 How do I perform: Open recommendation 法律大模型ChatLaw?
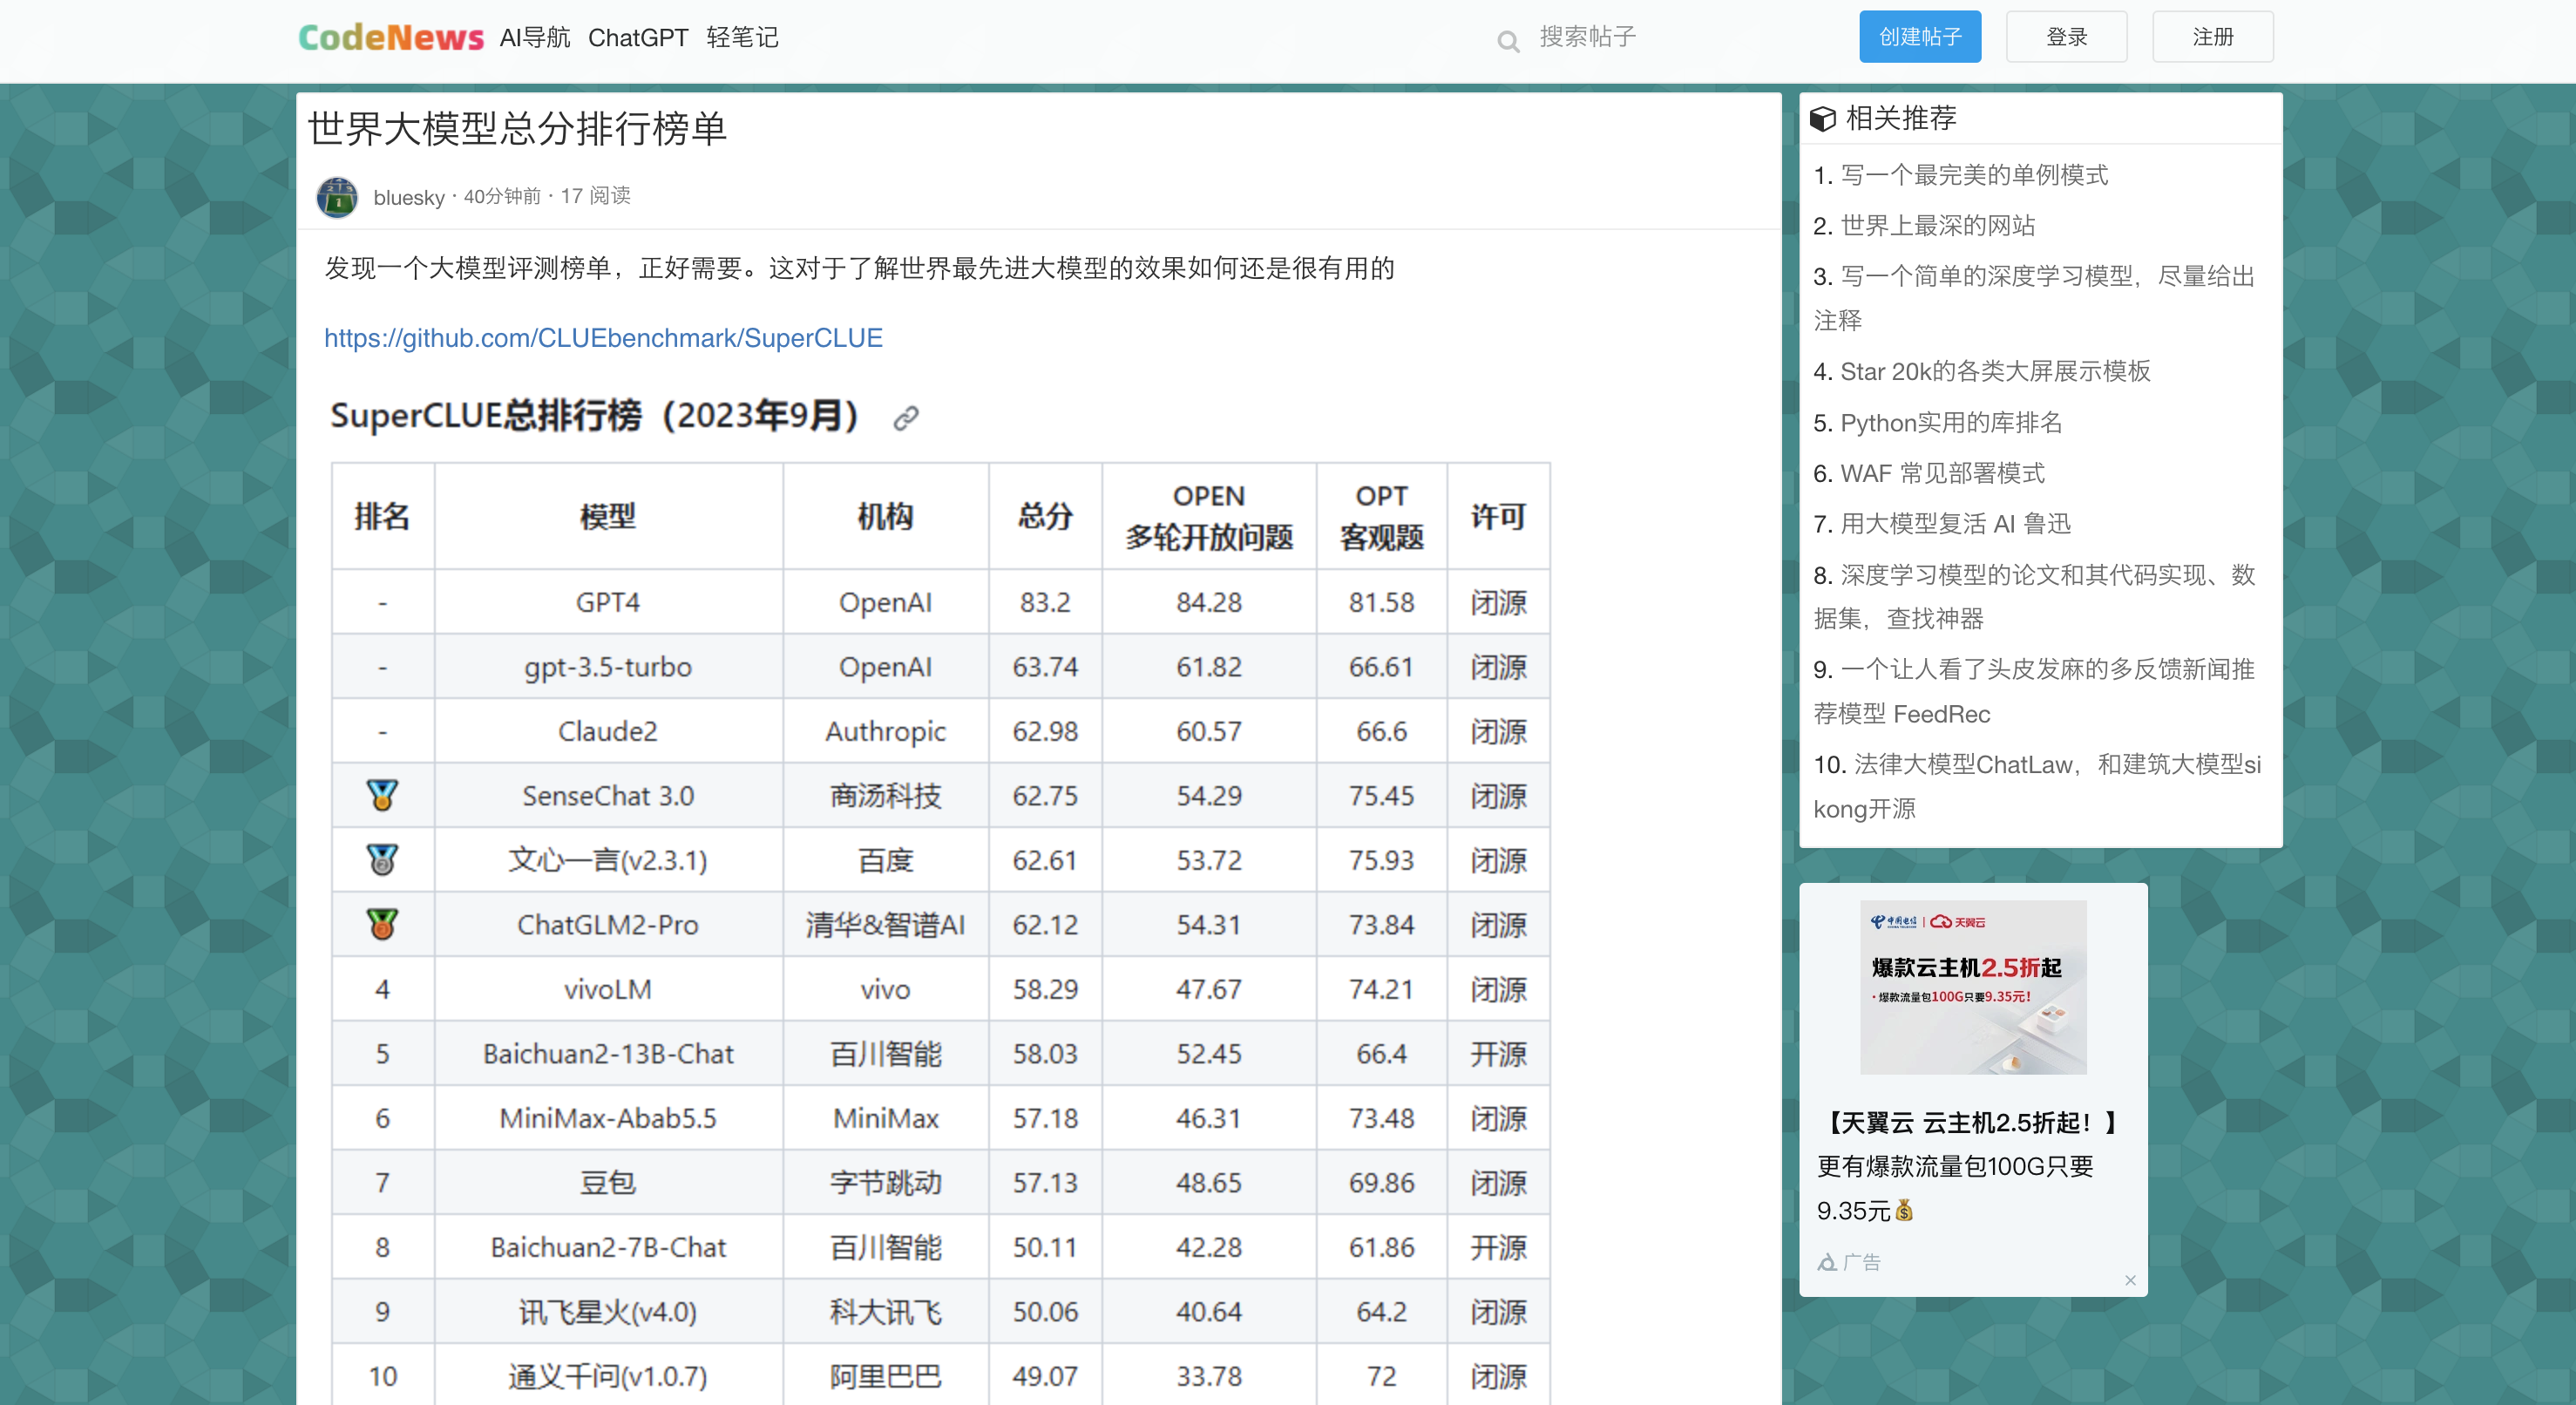point(2037,786)
